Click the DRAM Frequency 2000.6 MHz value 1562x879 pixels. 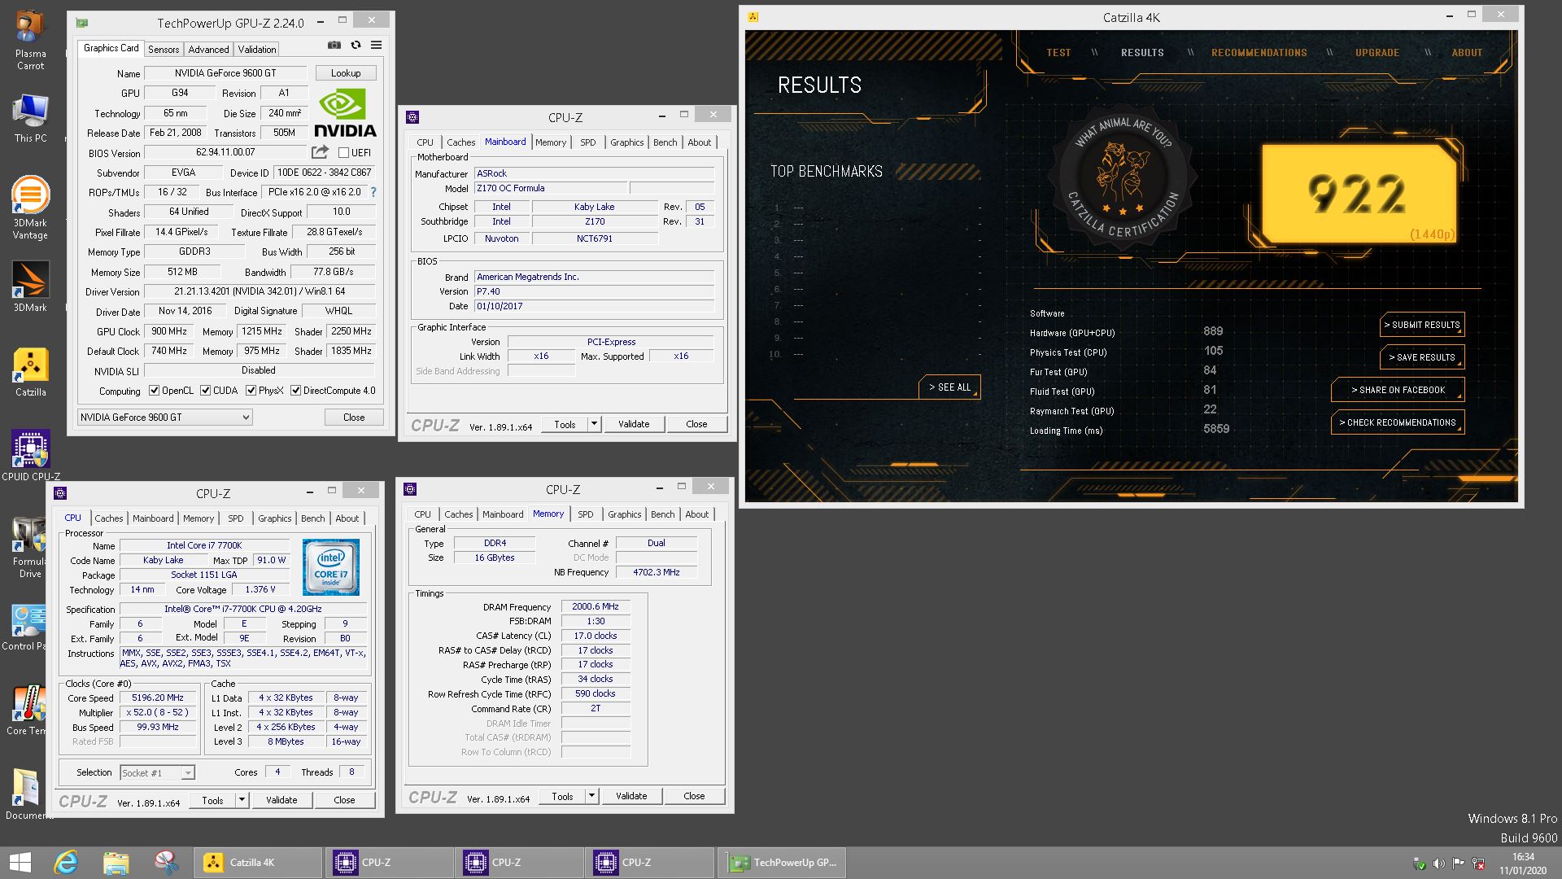(596, 607)
